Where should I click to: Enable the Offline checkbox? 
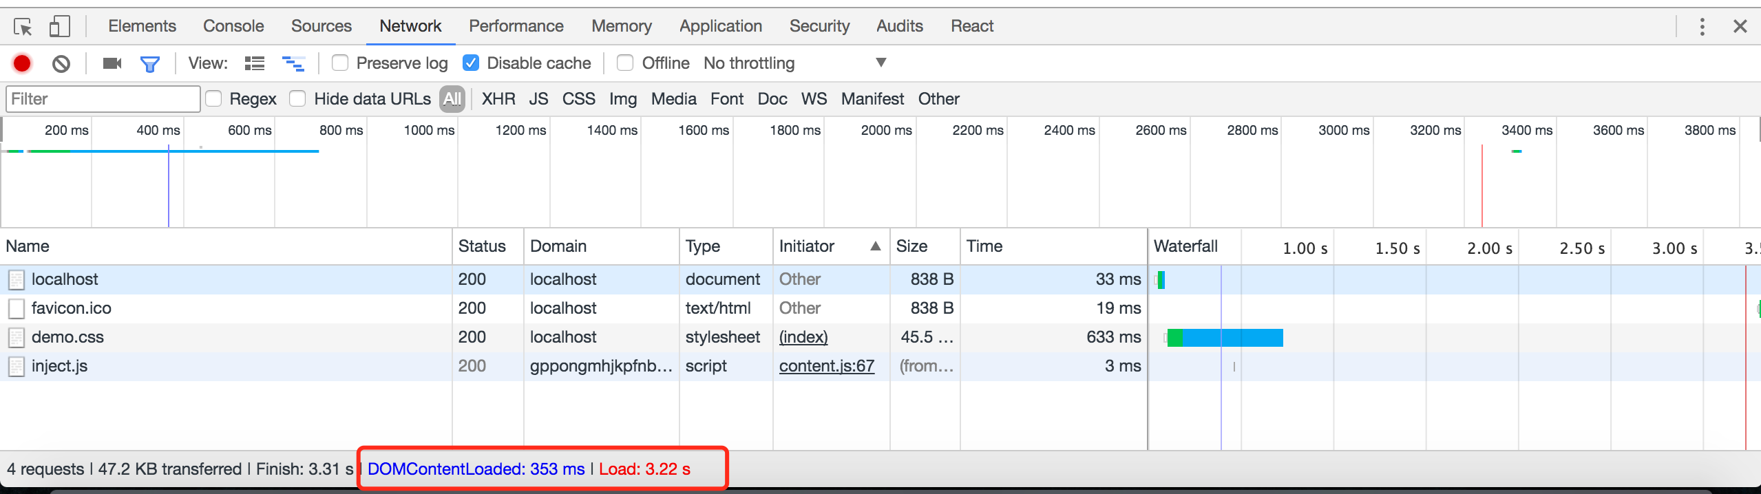pos(625,63)
